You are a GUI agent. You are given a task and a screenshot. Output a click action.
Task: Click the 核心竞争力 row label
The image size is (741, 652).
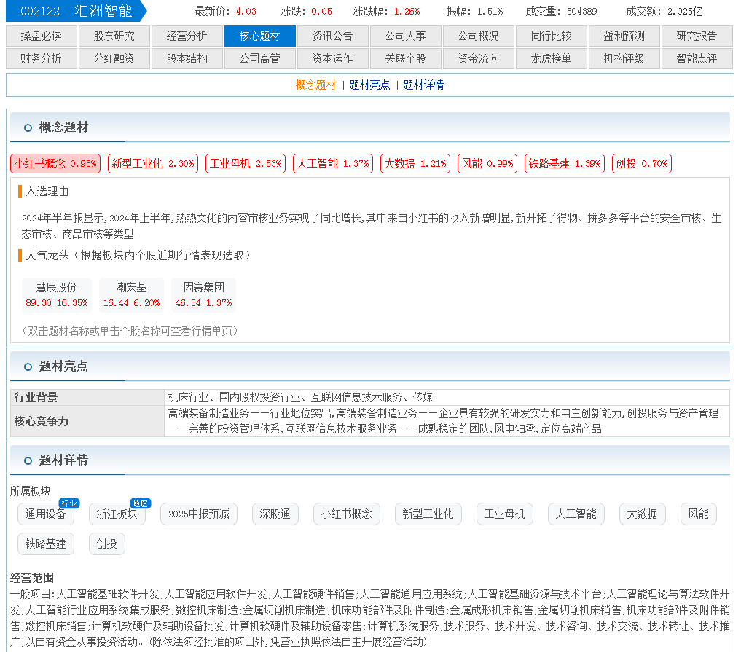click(87, 421)
